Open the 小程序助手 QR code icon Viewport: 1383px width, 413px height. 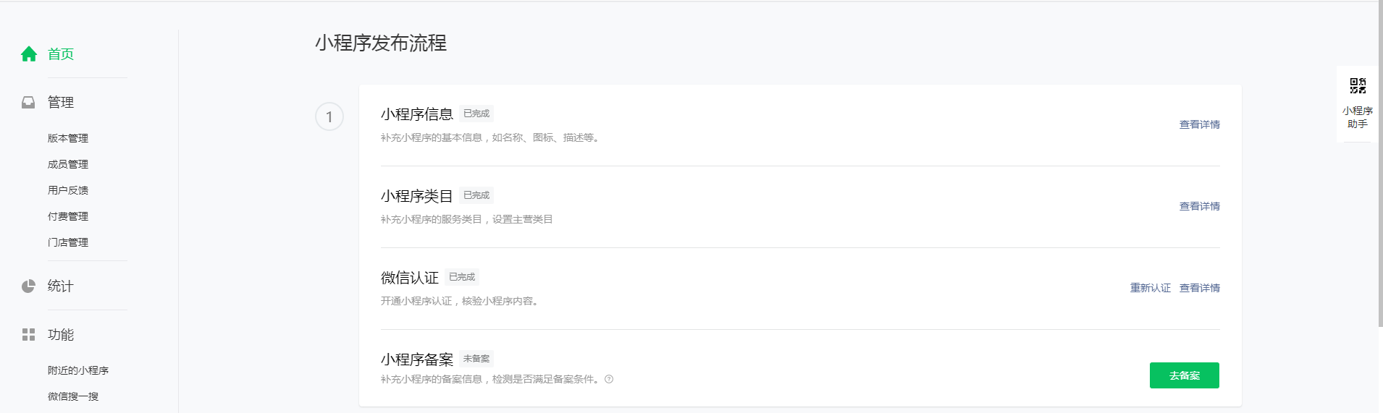click(1358, 86)
